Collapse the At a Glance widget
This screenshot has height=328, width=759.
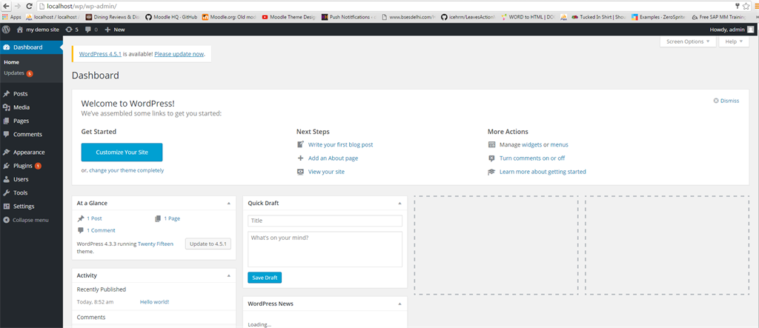(x=229, y=203)
